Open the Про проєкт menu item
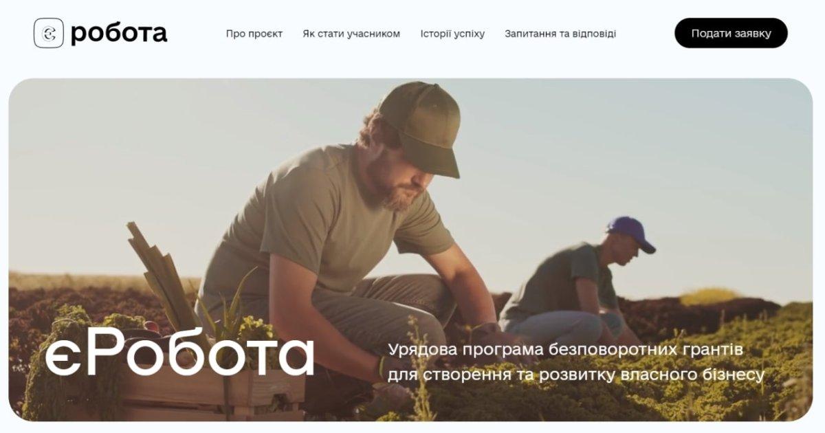This screenshot has width=825, height=433. (x=254, y=34)
